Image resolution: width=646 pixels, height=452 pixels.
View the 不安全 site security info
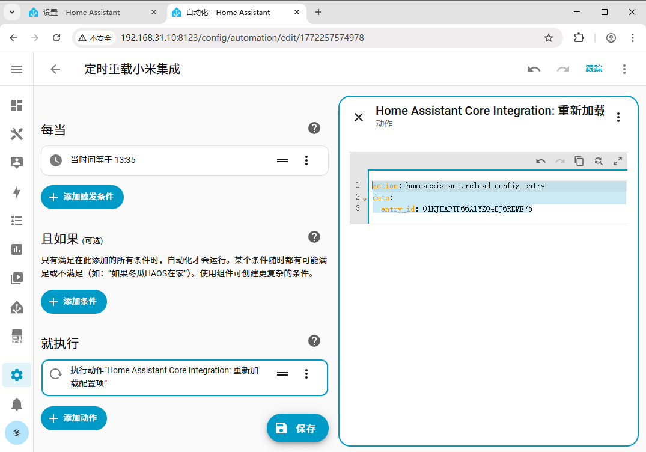[95, 38]
